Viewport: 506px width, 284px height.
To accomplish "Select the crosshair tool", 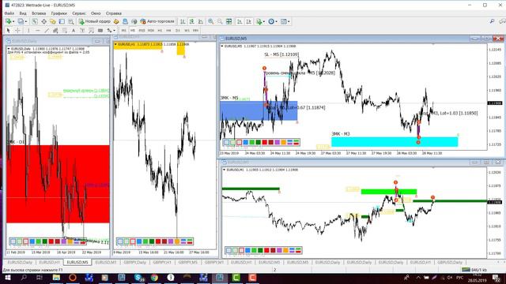I will tap(17, 31).
